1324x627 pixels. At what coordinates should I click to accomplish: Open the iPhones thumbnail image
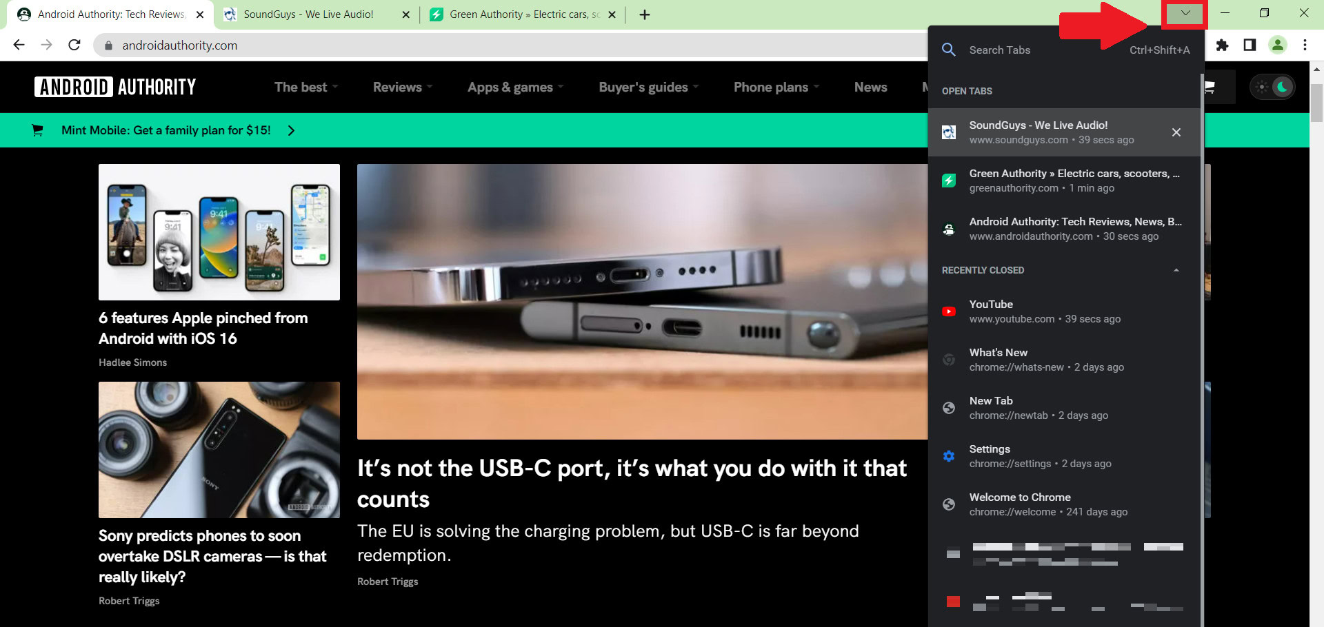coord(219,232)
